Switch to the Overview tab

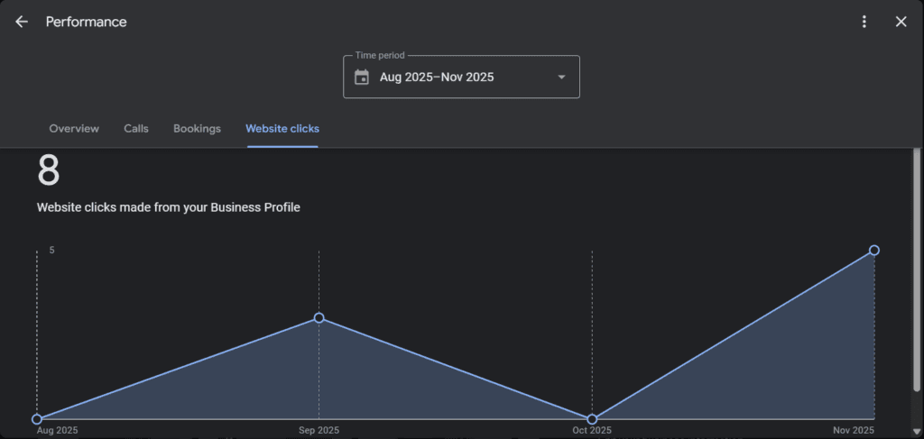click(x=74, y=129)
